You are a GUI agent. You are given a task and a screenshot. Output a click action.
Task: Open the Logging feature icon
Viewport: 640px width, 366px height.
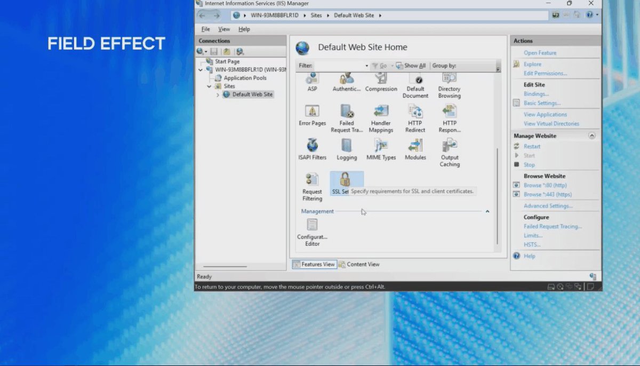tap(347, 145)
